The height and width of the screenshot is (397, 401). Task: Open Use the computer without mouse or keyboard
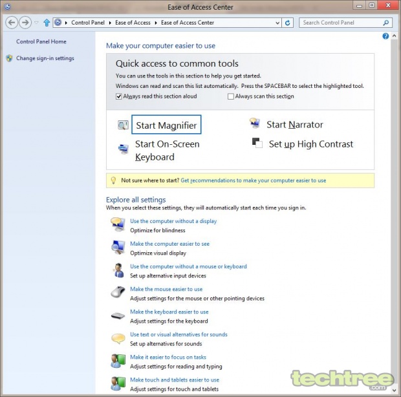[x=188, y=266]
